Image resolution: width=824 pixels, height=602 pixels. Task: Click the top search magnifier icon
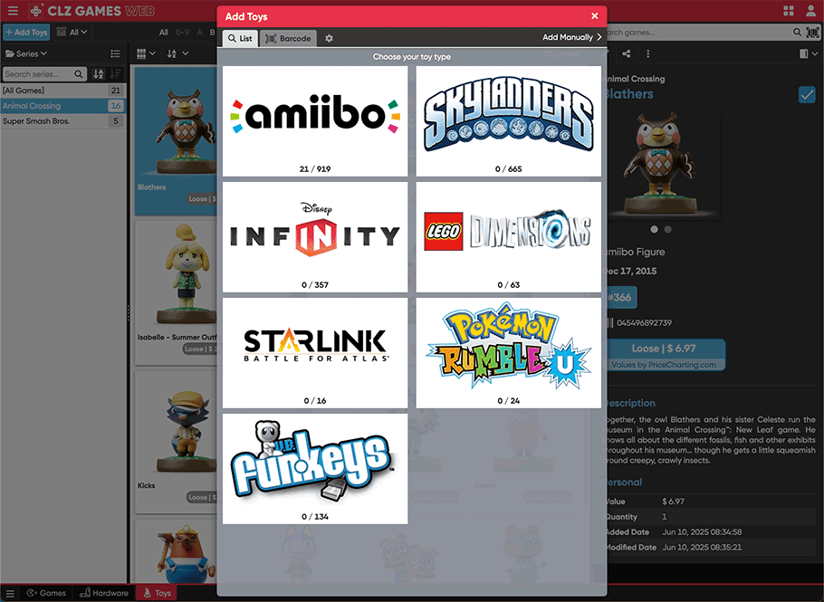pyautogui.click(x=797, y=33)
